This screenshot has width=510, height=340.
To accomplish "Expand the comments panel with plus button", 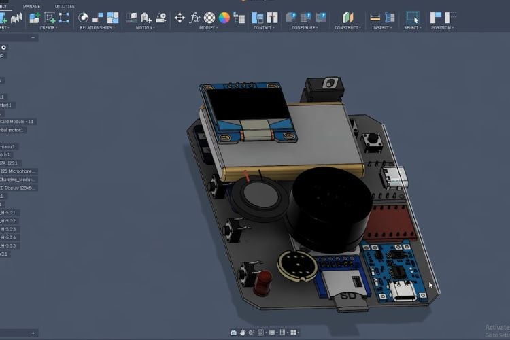I will coord(33,333).
